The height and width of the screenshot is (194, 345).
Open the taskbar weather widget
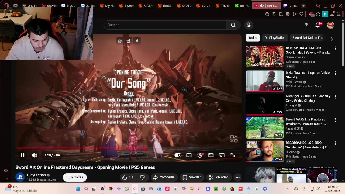click(x=21, y=189)
